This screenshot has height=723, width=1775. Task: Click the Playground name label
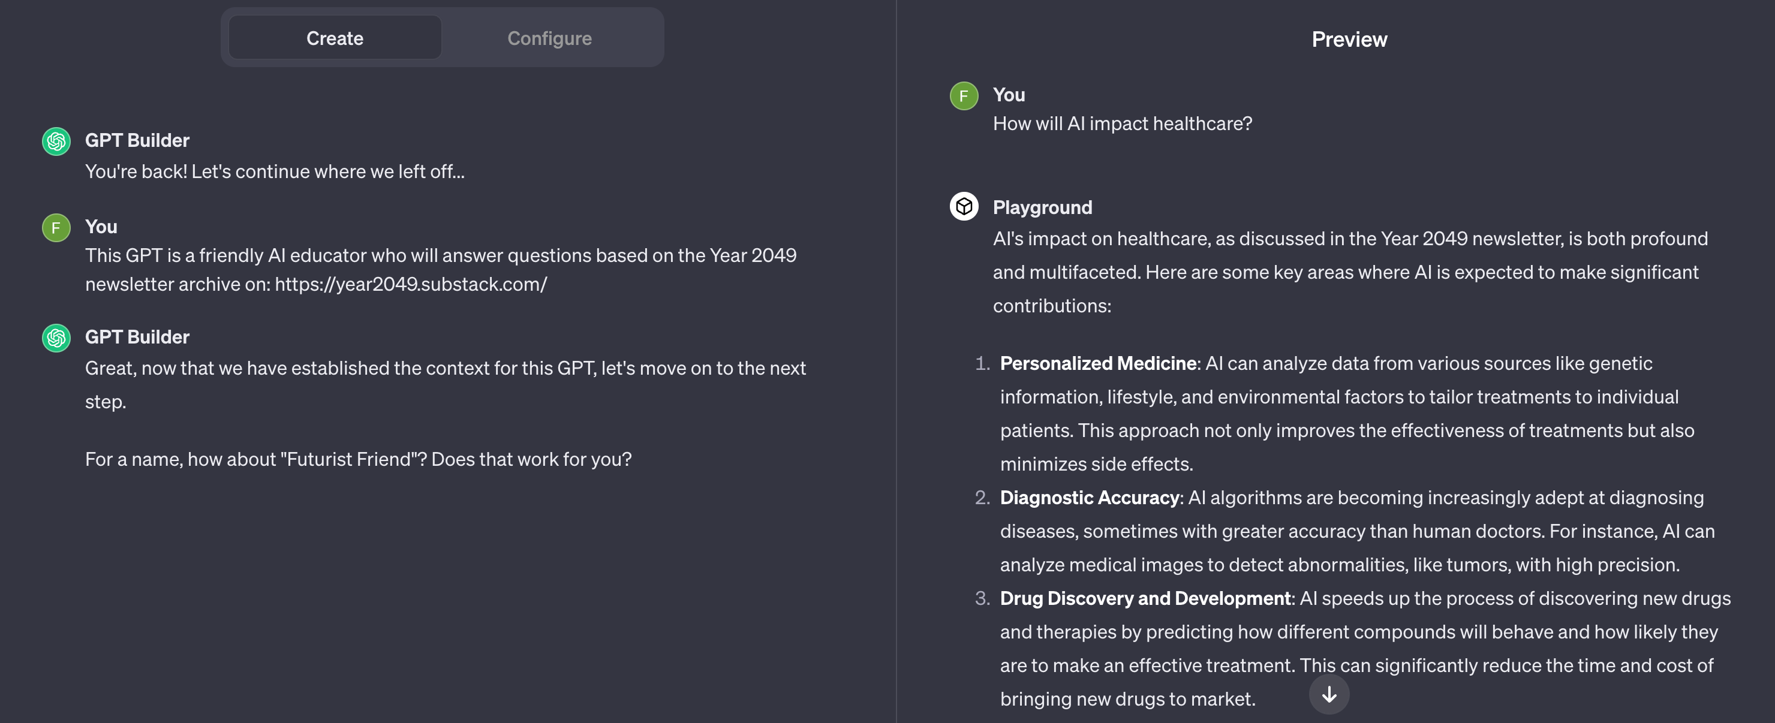click(x=1042, y=207)
